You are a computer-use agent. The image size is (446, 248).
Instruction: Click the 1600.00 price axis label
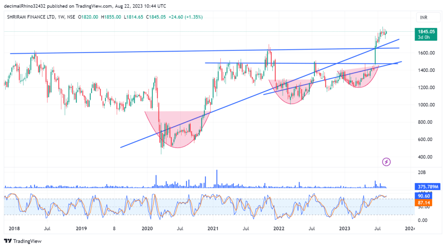426,53
